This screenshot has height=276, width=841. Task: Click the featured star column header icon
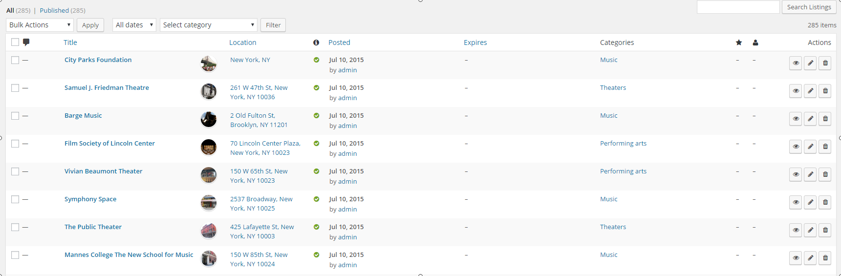coord(739,42)
